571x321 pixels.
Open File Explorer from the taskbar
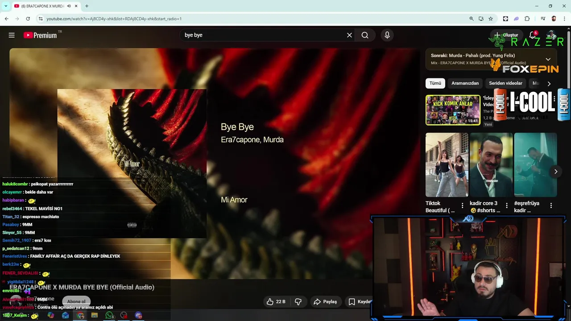[x=95, y=315]
